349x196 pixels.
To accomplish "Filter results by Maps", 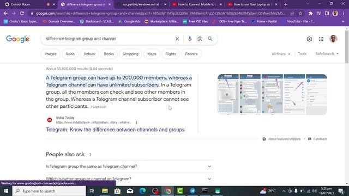I will coord(152,54).
